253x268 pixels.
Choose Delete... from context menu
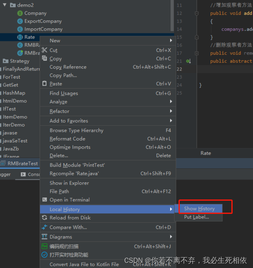click(108, 155)
